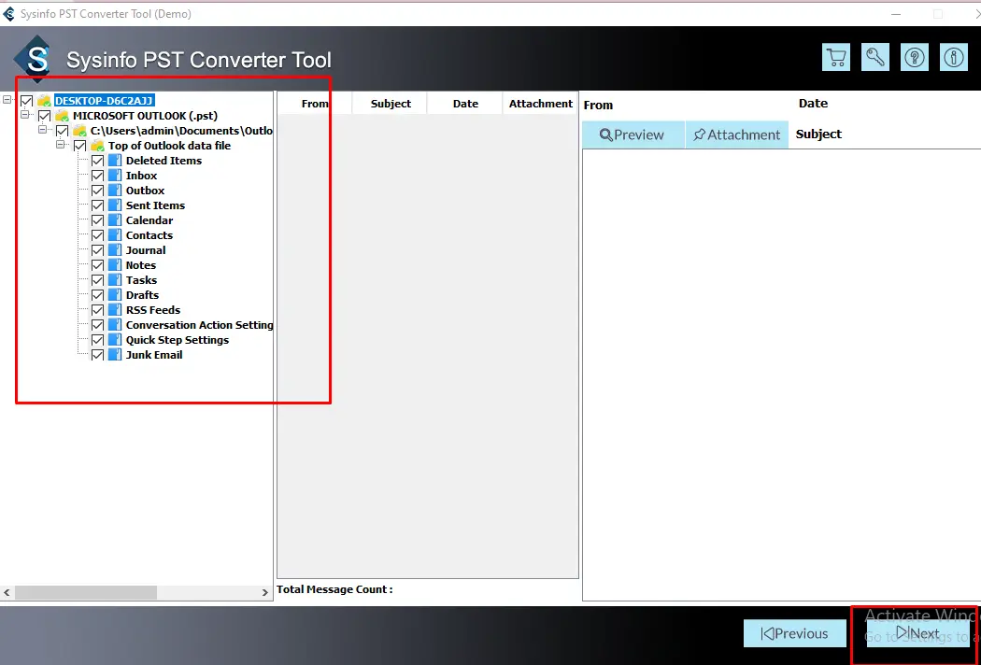Toggle the Notes checkbox
Image resolution: width=981 pixels, height=665 pixels.
[x=97, y=265]
